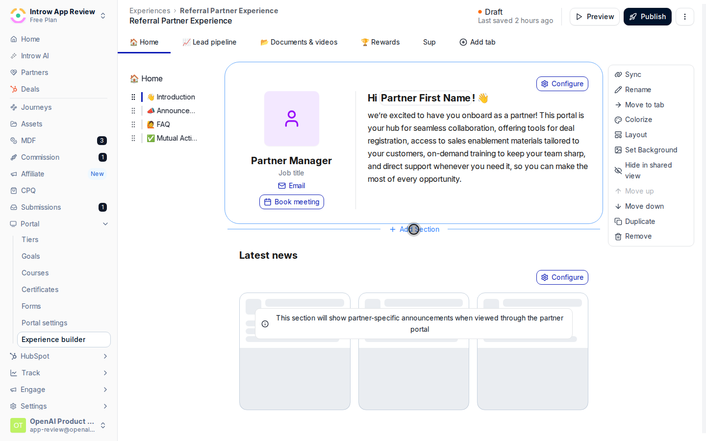Switch to Documents & videos tab
Viewport: 706px width, 441px height.
299,42
